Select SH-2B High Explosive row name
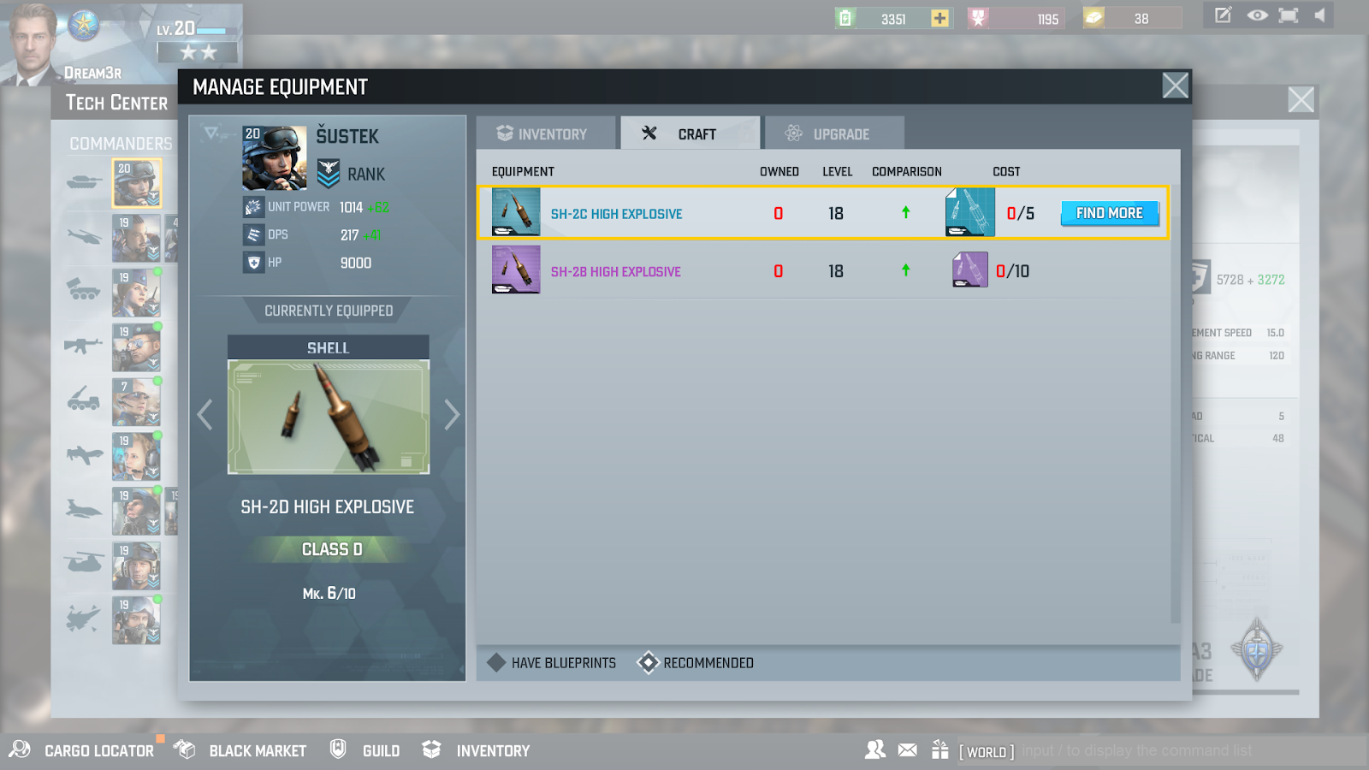This screenshot has height=770, width=1369. point(616,271)
